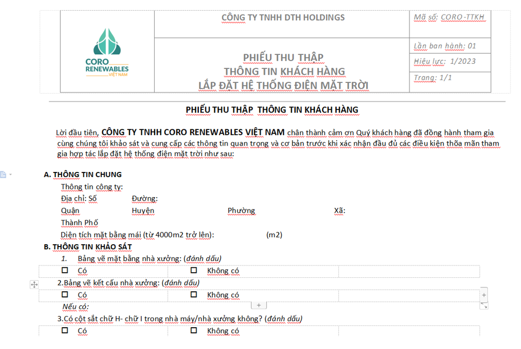The image size is (521, 349).
Task: Check 'Không có' for cột sắt chữ H question
Action: point(194,331)
